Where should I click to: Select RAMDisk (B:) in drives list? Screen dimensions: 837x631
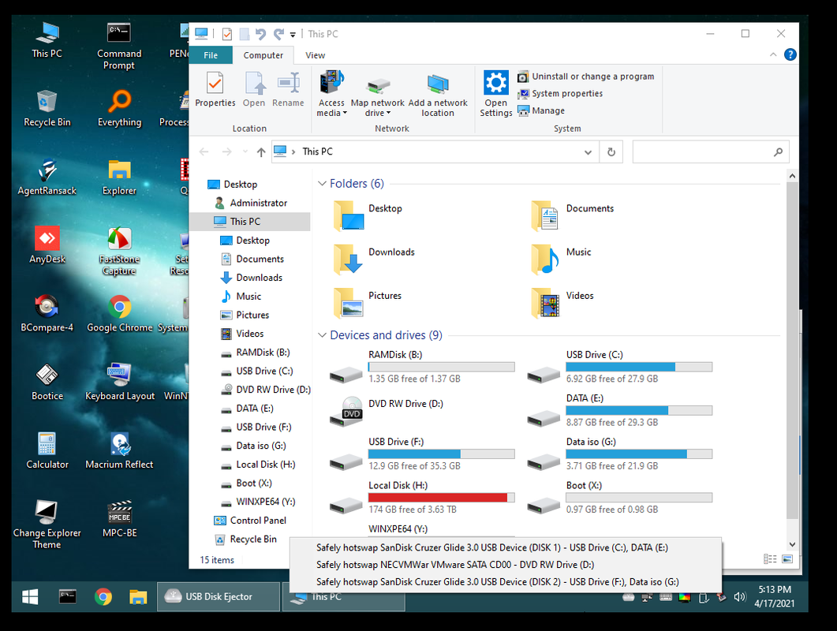pos(422,367)
